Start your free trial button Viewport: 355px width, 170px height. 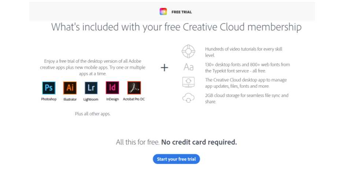(176, 159)
